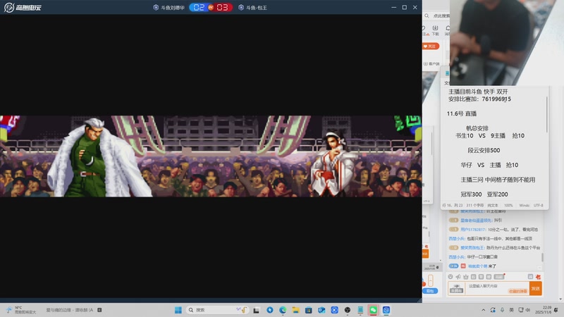
Task: Open WeChat from the taskbar
Action: (373, 310)
